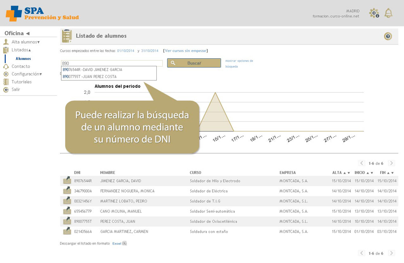Sort FIN column descending
Screen dimensions: 404x263
392,173
